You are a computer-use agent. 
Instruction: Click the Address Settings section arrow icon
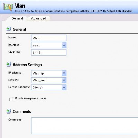[9, 65]
